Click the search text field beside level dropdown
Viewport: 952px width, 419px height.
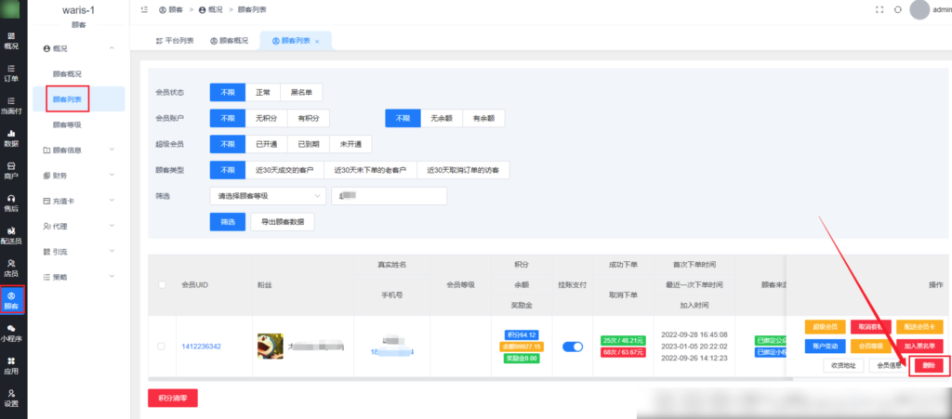click(x=389, y=196)
